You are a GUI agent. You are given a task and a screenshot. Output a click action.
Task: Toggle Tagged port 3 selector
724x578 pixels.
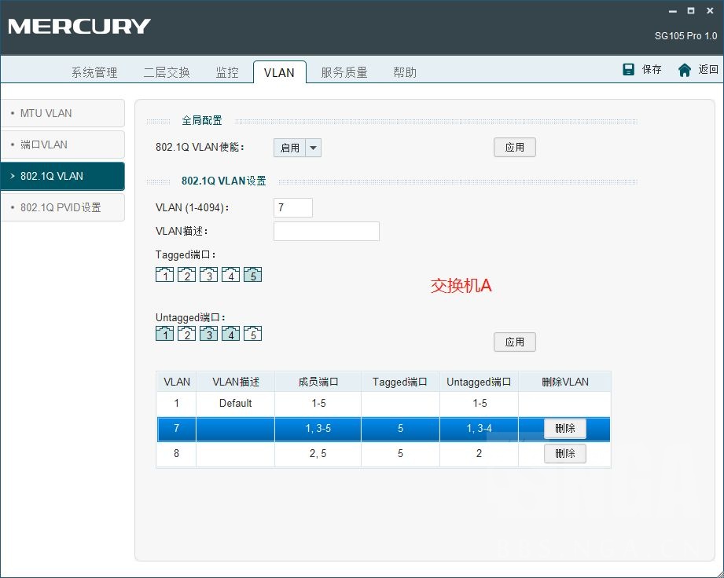pos(208,275)
